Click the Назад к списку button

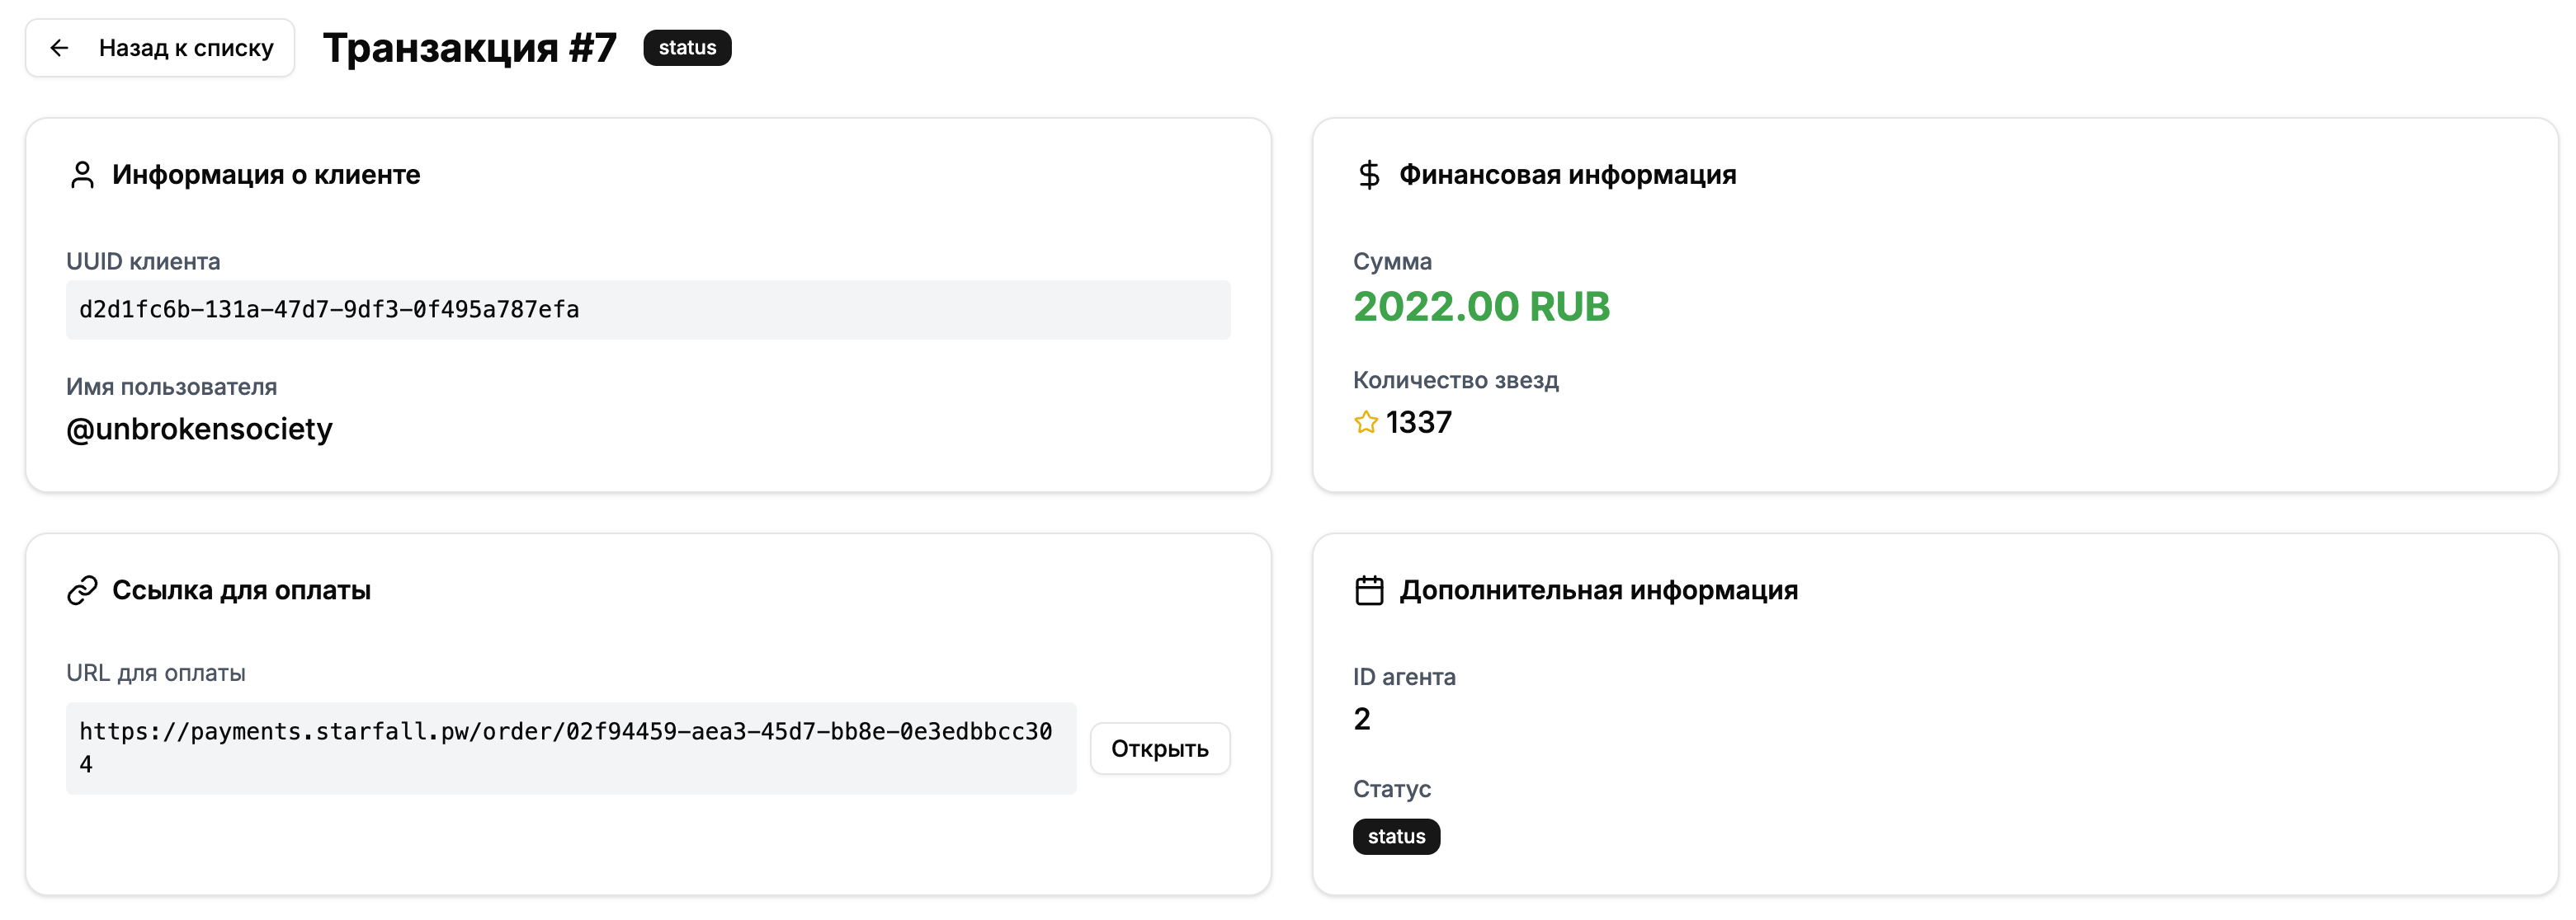160,47
